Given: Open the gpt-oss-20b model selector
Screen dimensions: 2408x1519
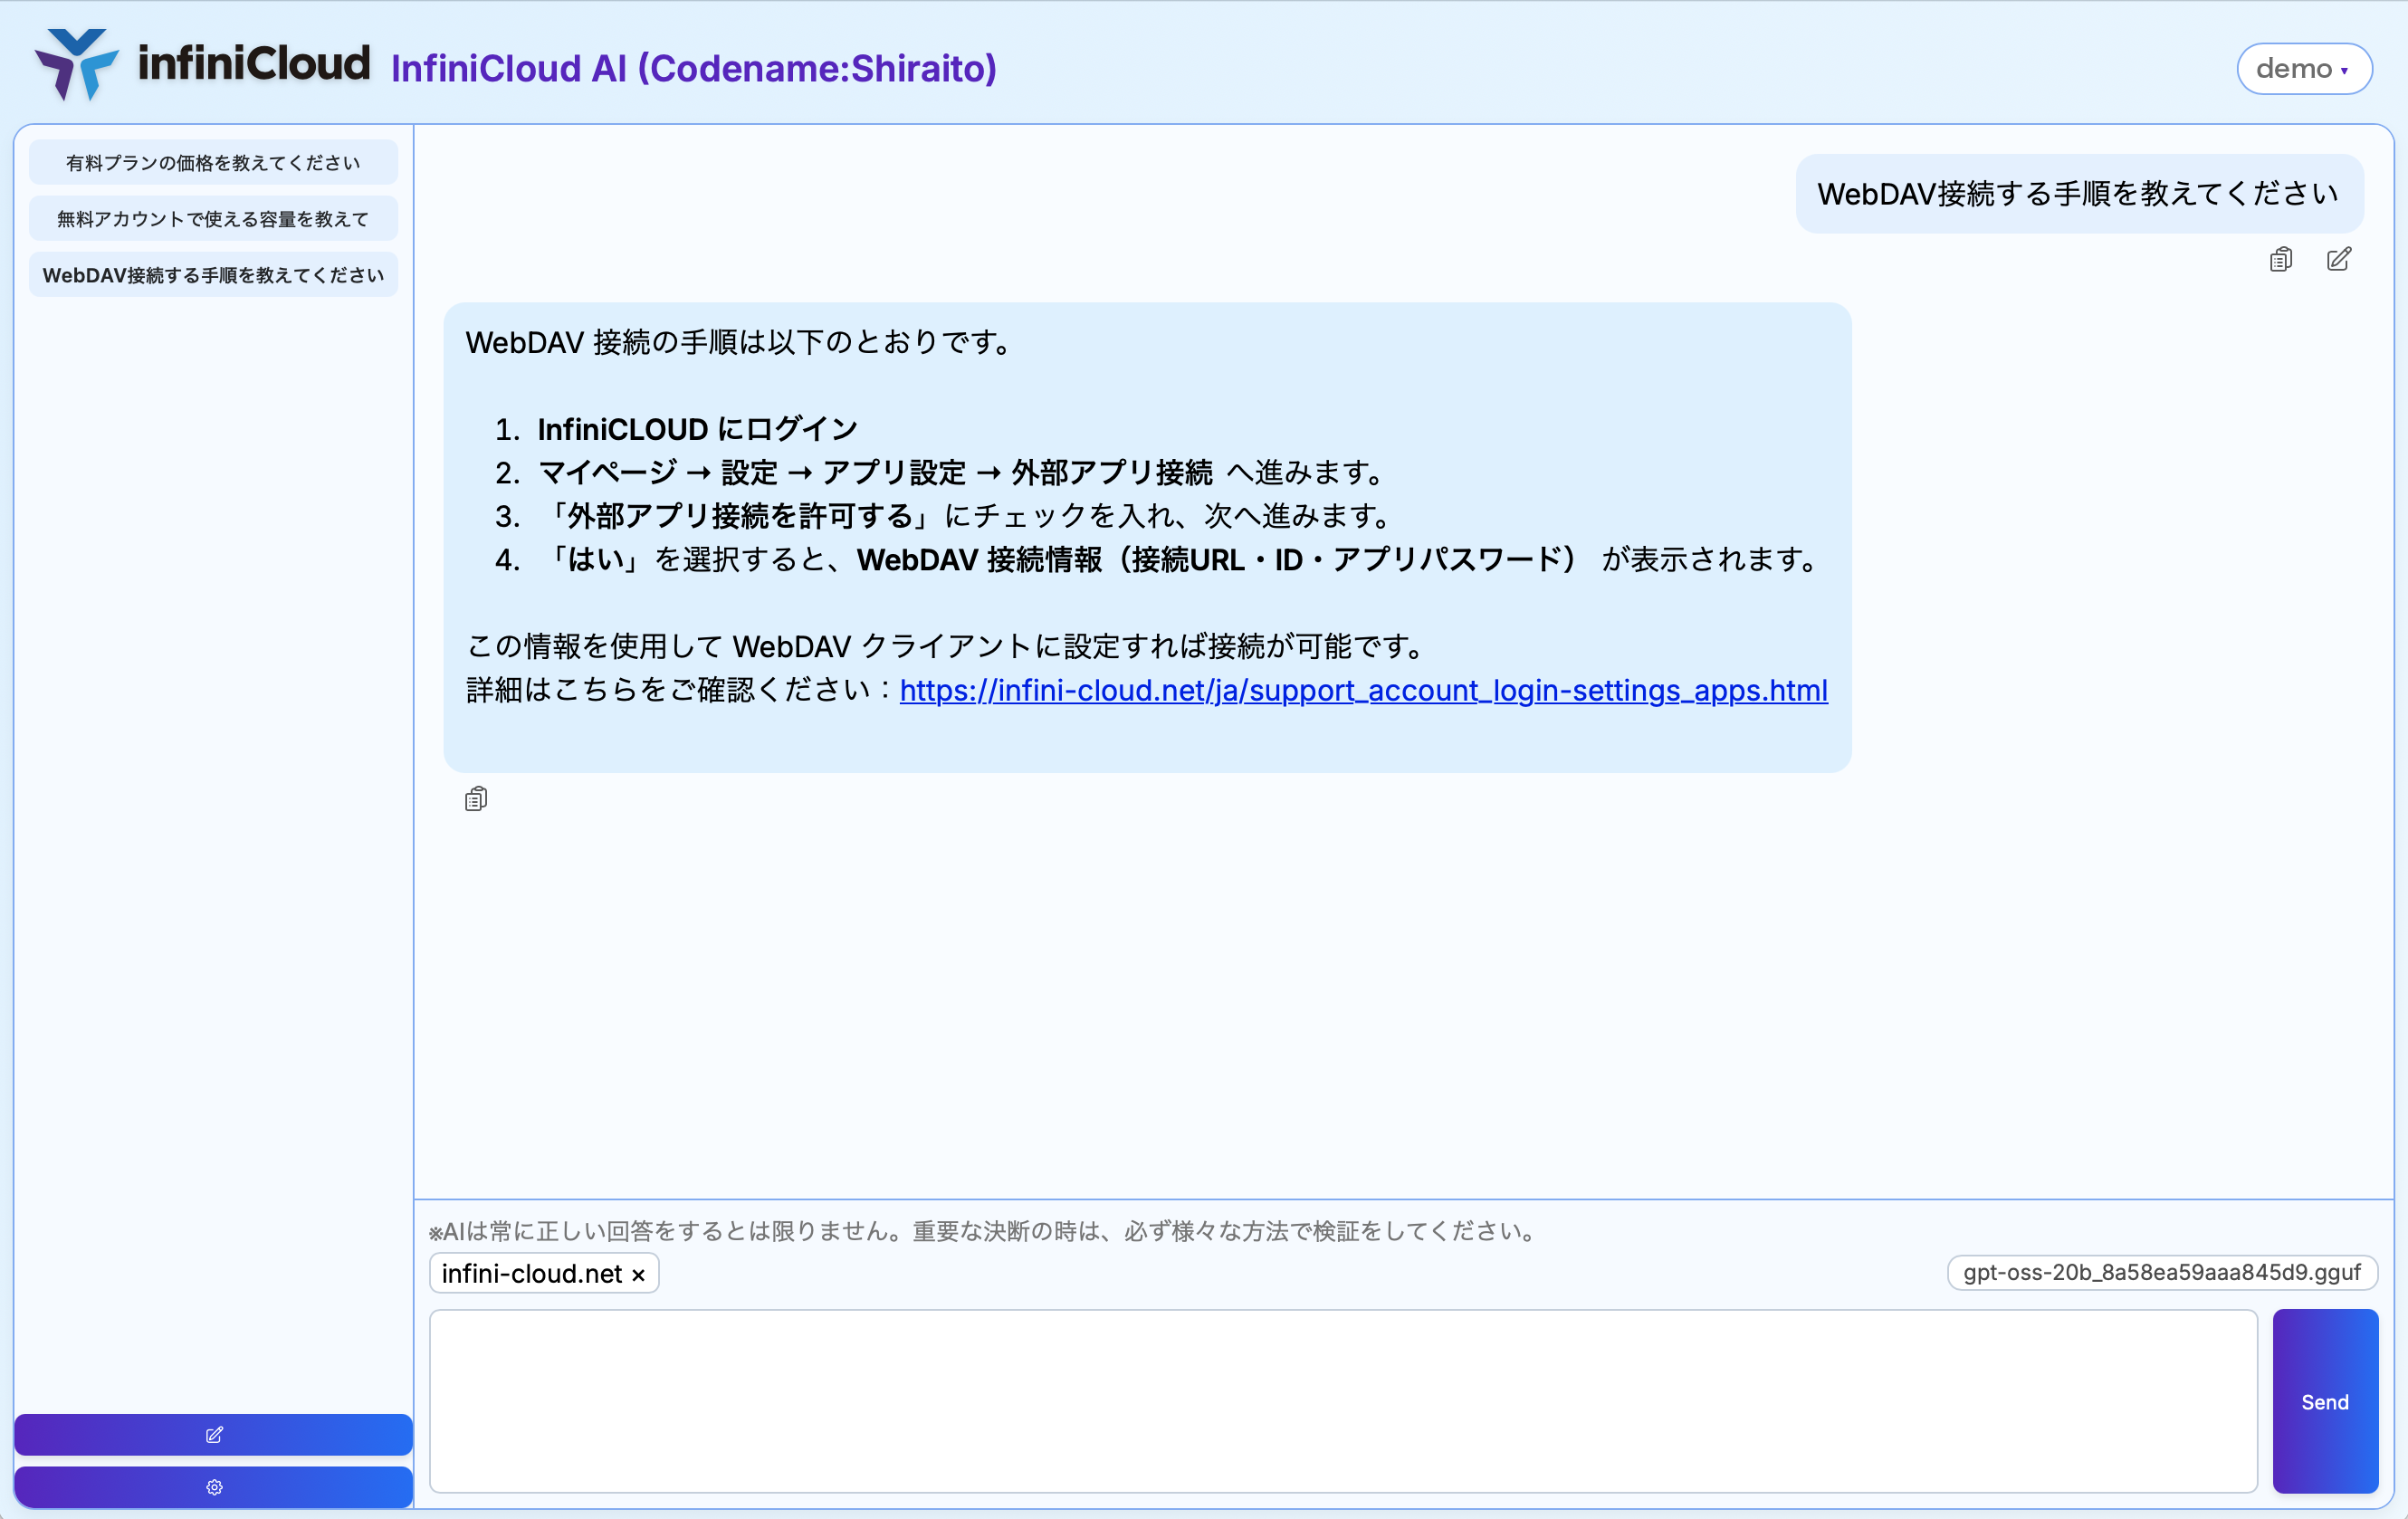Looking at the screenshot, I should click(x=2161, y=1272).
